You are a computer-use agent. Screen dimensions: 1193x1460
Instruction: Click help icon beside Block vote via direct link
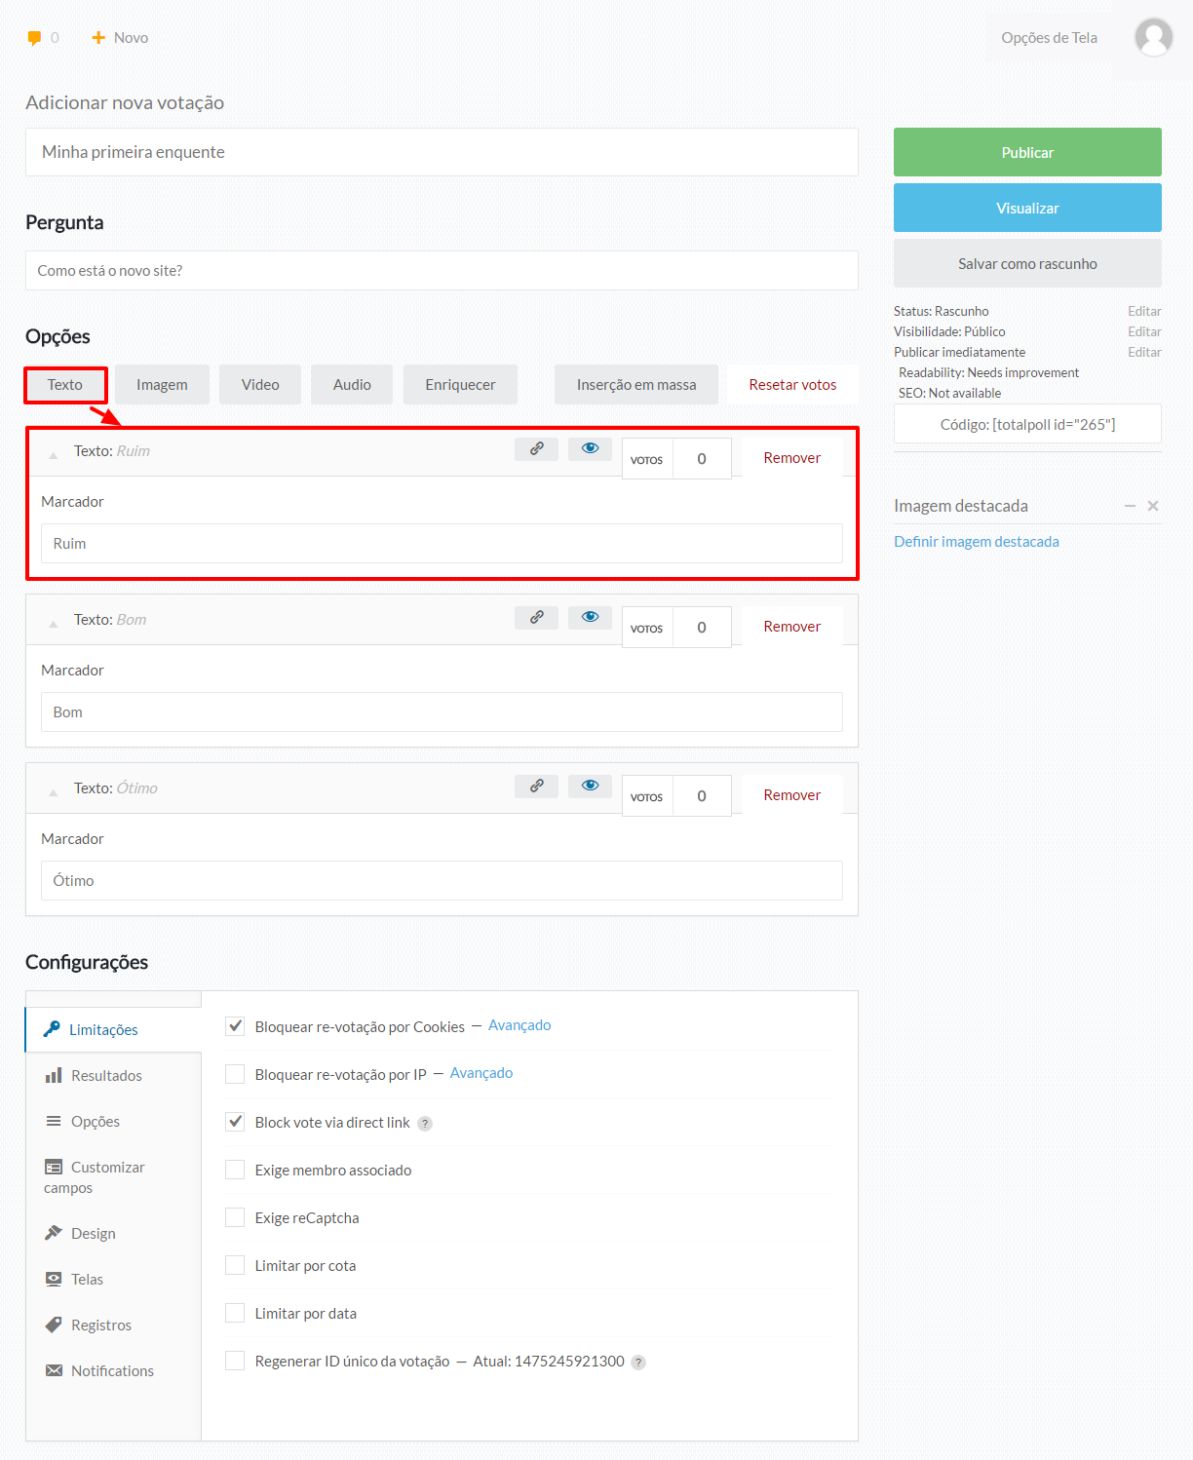click(425, 1124)
